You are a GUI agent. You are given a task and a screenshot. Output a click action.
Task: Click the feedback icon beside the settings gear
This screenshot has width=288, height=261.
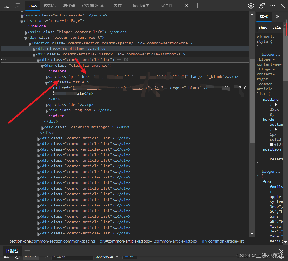pyautogui.click(x=262, y=6)
